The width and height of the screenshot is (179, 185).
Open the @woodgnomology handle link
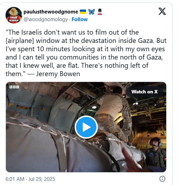pos(46,19)
